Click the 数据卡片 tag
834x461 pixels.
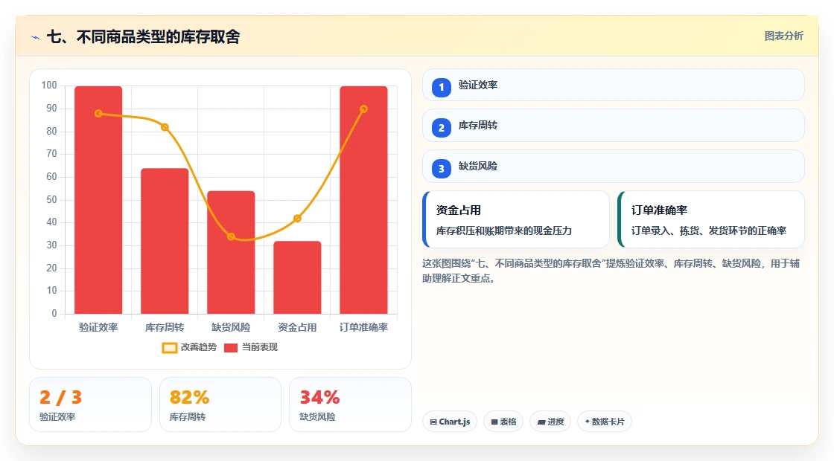604,422
